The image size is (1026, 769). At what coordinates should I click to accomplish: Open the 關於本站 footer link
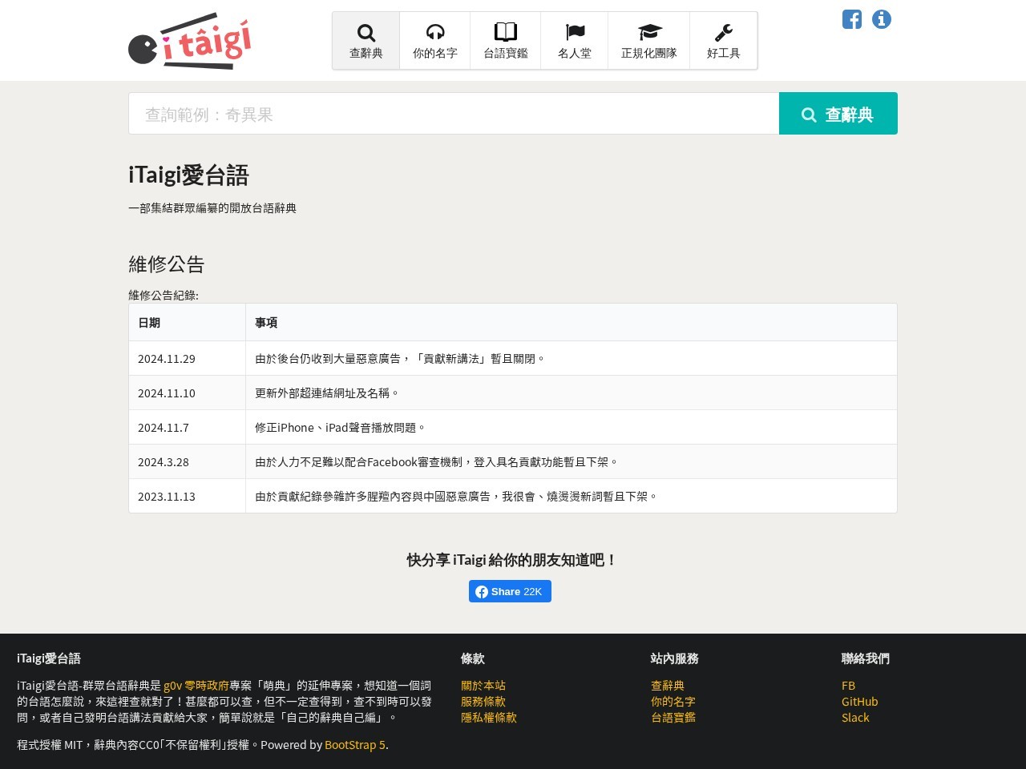click(x=483, y=686)
